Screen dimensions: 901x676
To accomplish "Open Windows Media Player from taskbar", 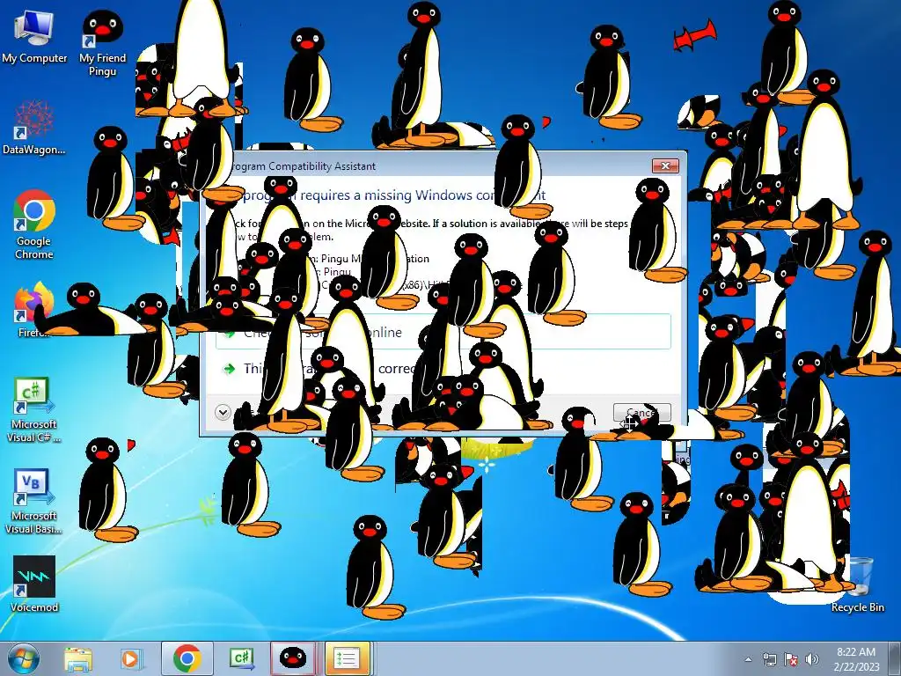I will (x=130, y=658).
